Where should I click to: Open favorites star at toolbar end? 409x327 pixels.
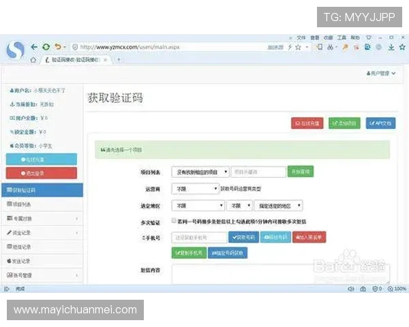[x=402, y=47]
